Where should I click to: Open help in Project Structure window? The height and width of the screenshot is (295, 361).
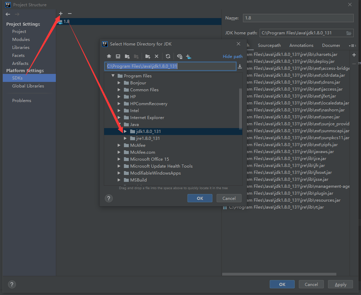[x=12, y=285]
